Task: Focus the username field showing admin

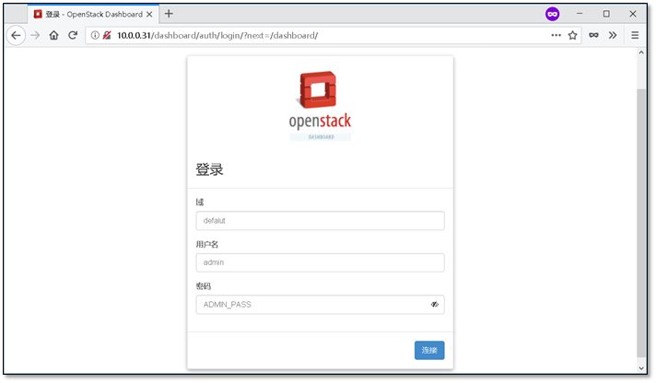Action: click(320, 262)
